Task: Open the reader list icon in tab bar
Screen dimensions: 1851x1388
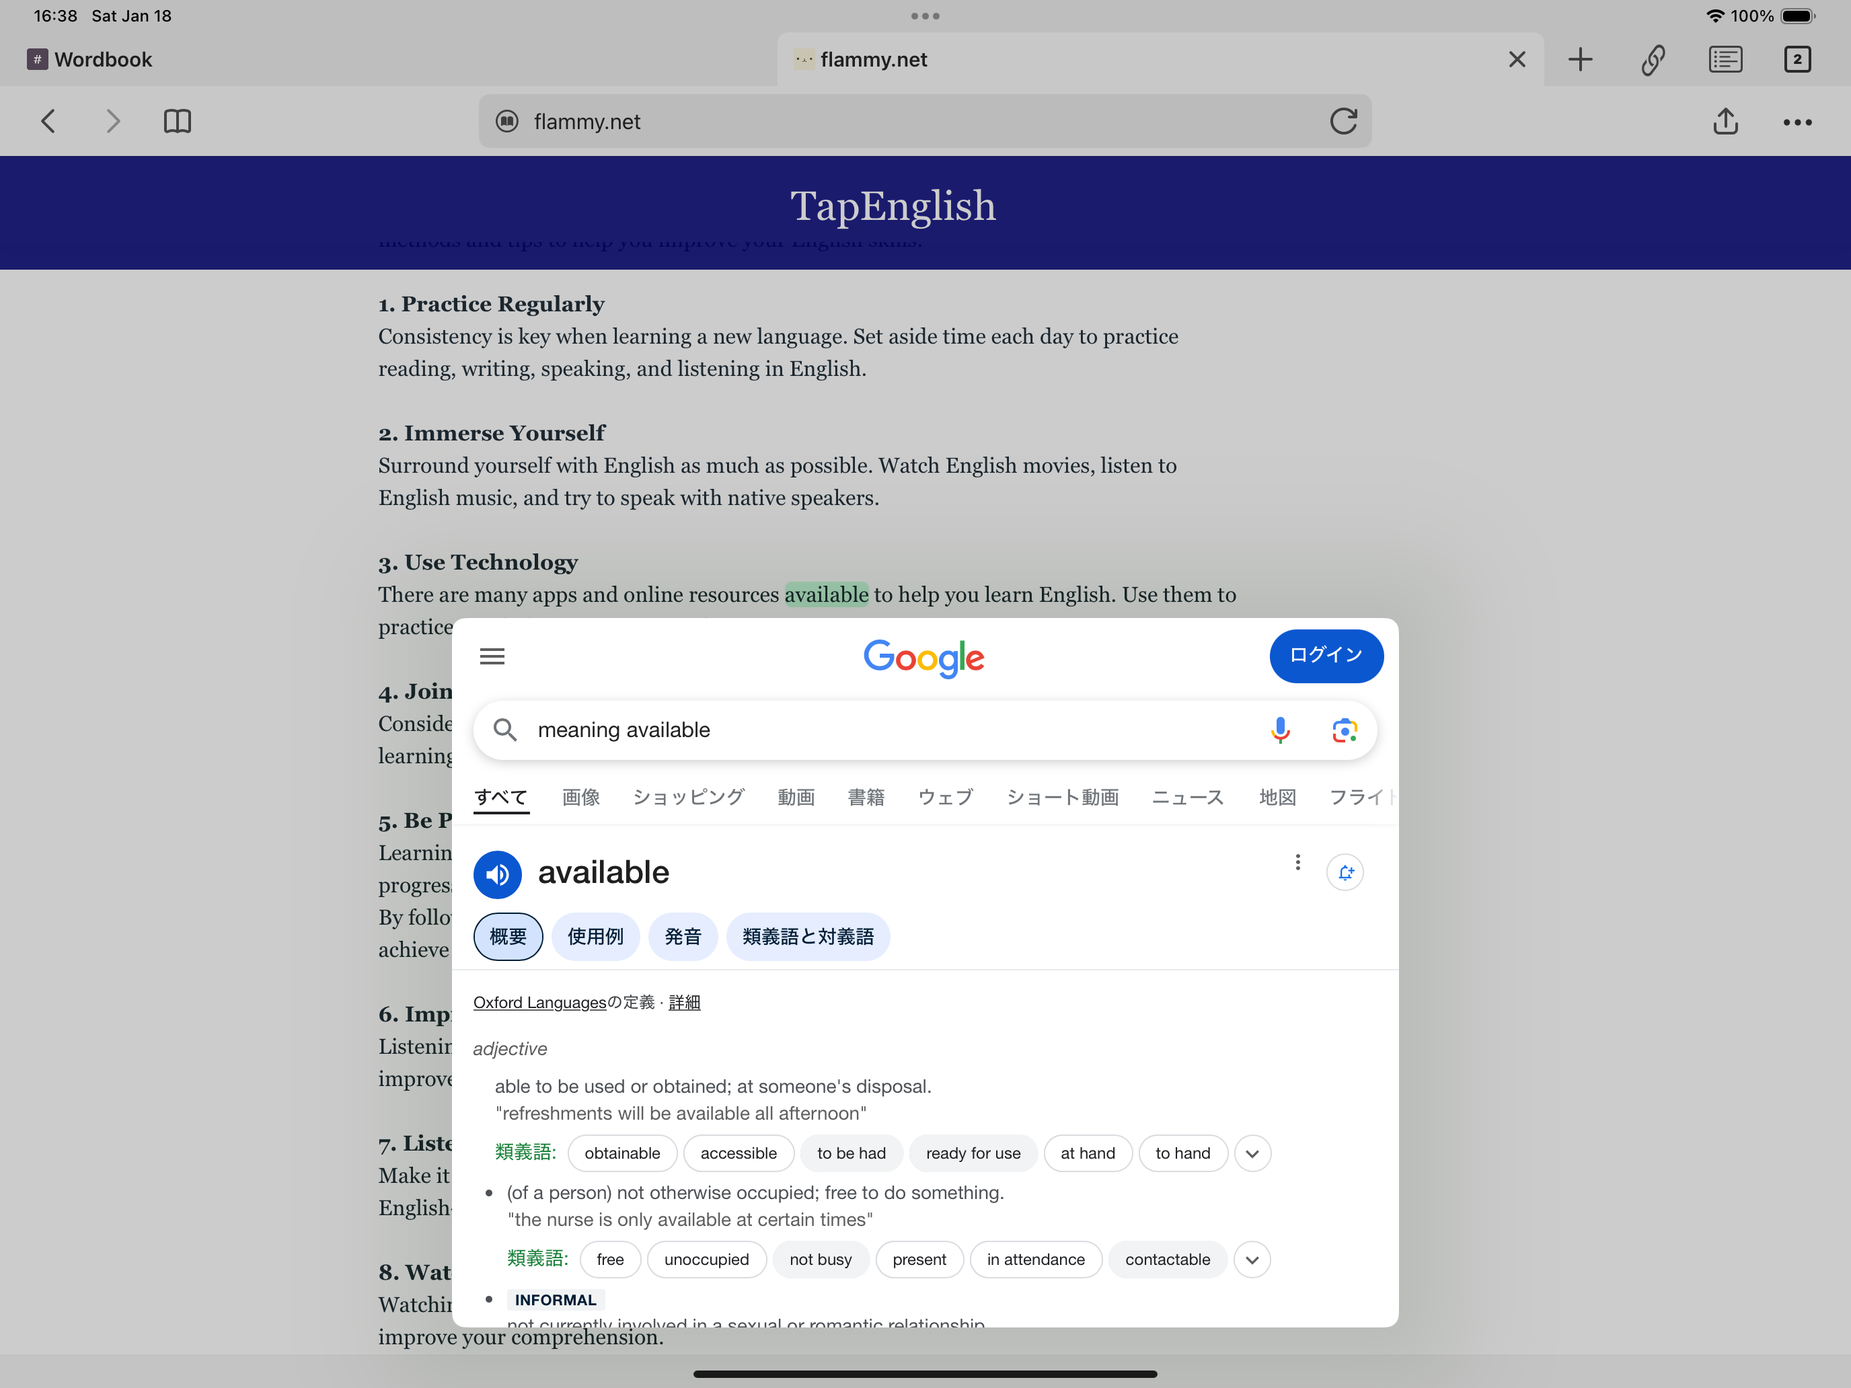Action: coord(1725,59)
